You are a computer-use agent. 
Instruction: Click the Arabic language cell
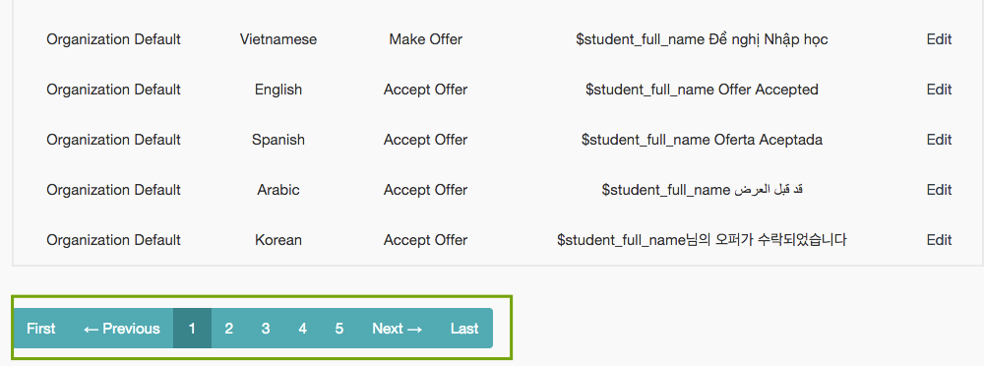(278, 190)
